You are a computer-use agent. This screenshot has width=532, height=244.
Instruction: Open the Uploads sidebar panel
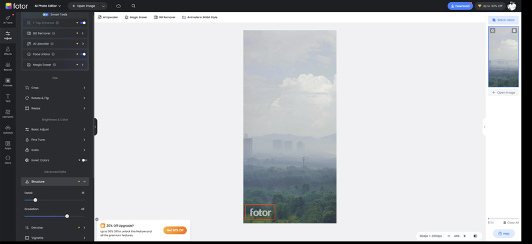click(8, 129)
